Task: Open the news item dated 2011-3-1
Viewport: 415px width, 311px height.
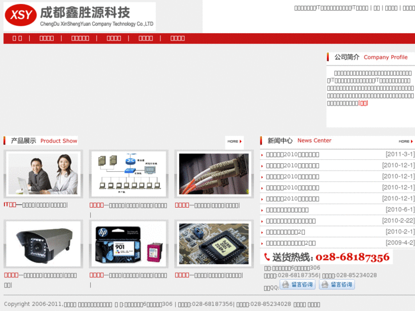Action: point(292,155)
